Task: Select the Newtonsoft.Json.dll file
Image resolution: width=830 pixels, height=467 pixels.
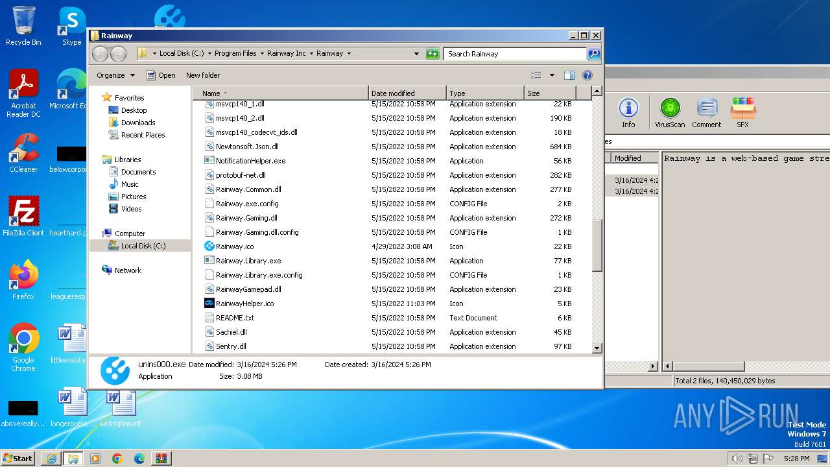Action: click(242, 147)
